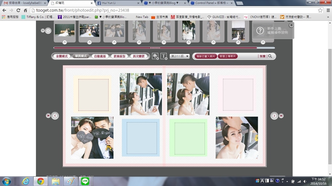Close the 新手上路 help tooltip
The height and width of the screenshot is (186, 332).
tap(291, 25)
